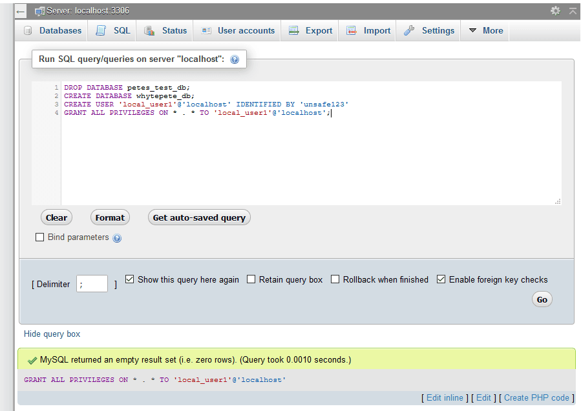Screen dimensions: 581x411
Task: Click the Status chart icon
Action: pyautogui.click(x=149, y=31)
